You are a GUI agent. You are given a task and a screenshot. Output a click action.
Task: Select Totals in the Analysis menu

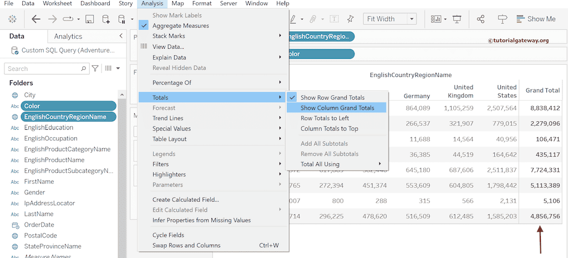[x=213, y=97]
